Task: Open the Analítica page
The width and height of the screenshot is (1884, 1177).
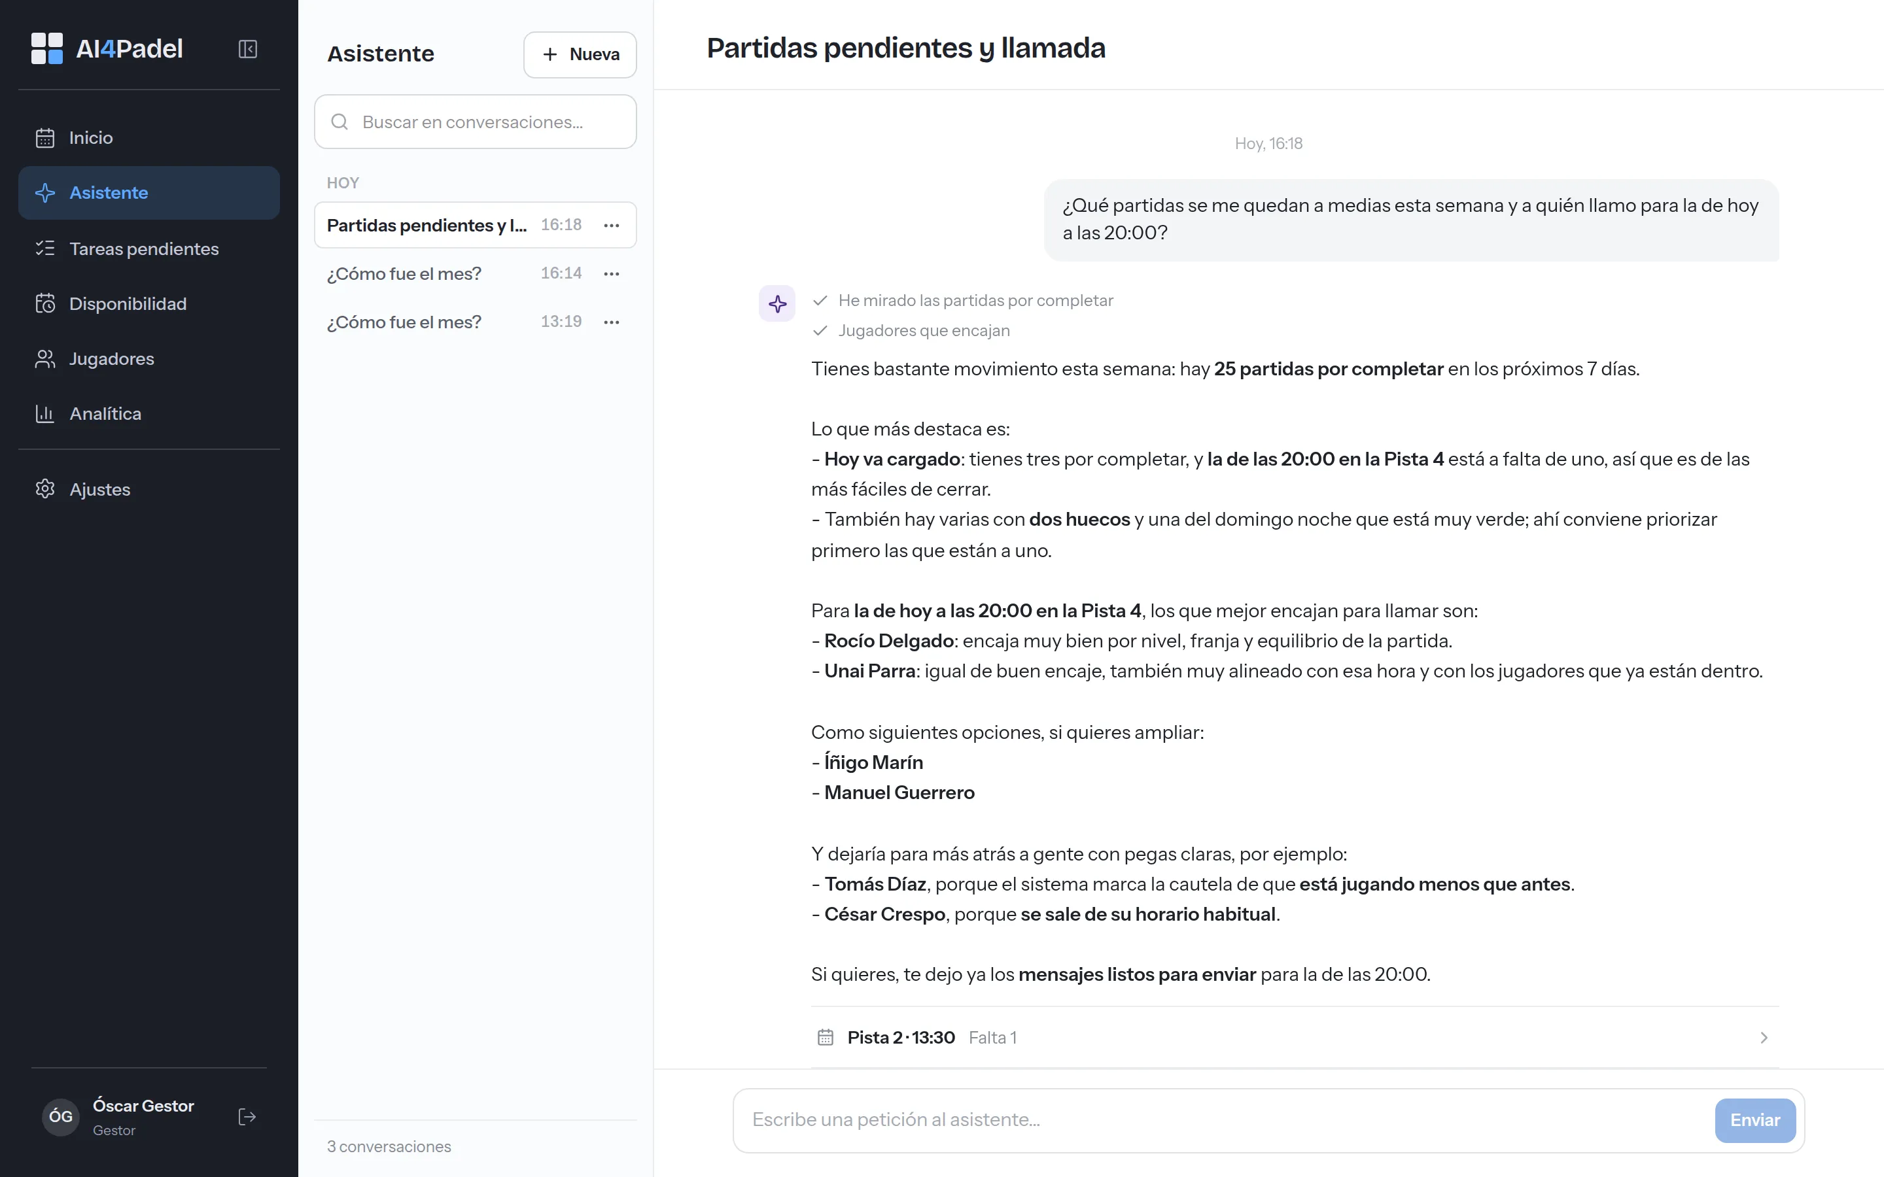Action: pyautogui.click(x=148, y=413)
